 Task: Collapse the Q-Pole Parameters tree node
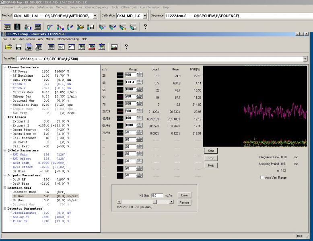pos(5,150)
